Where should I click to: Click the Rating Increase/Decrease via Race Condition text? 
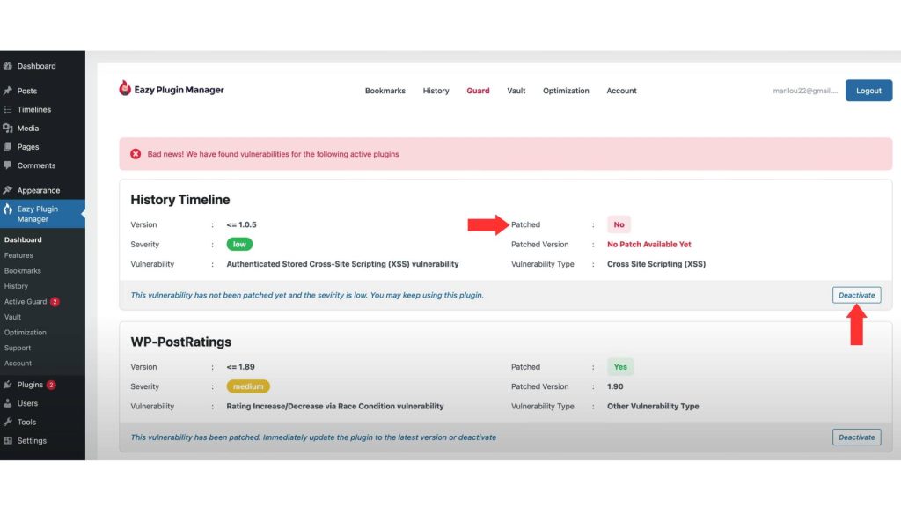tap(335, 406)
